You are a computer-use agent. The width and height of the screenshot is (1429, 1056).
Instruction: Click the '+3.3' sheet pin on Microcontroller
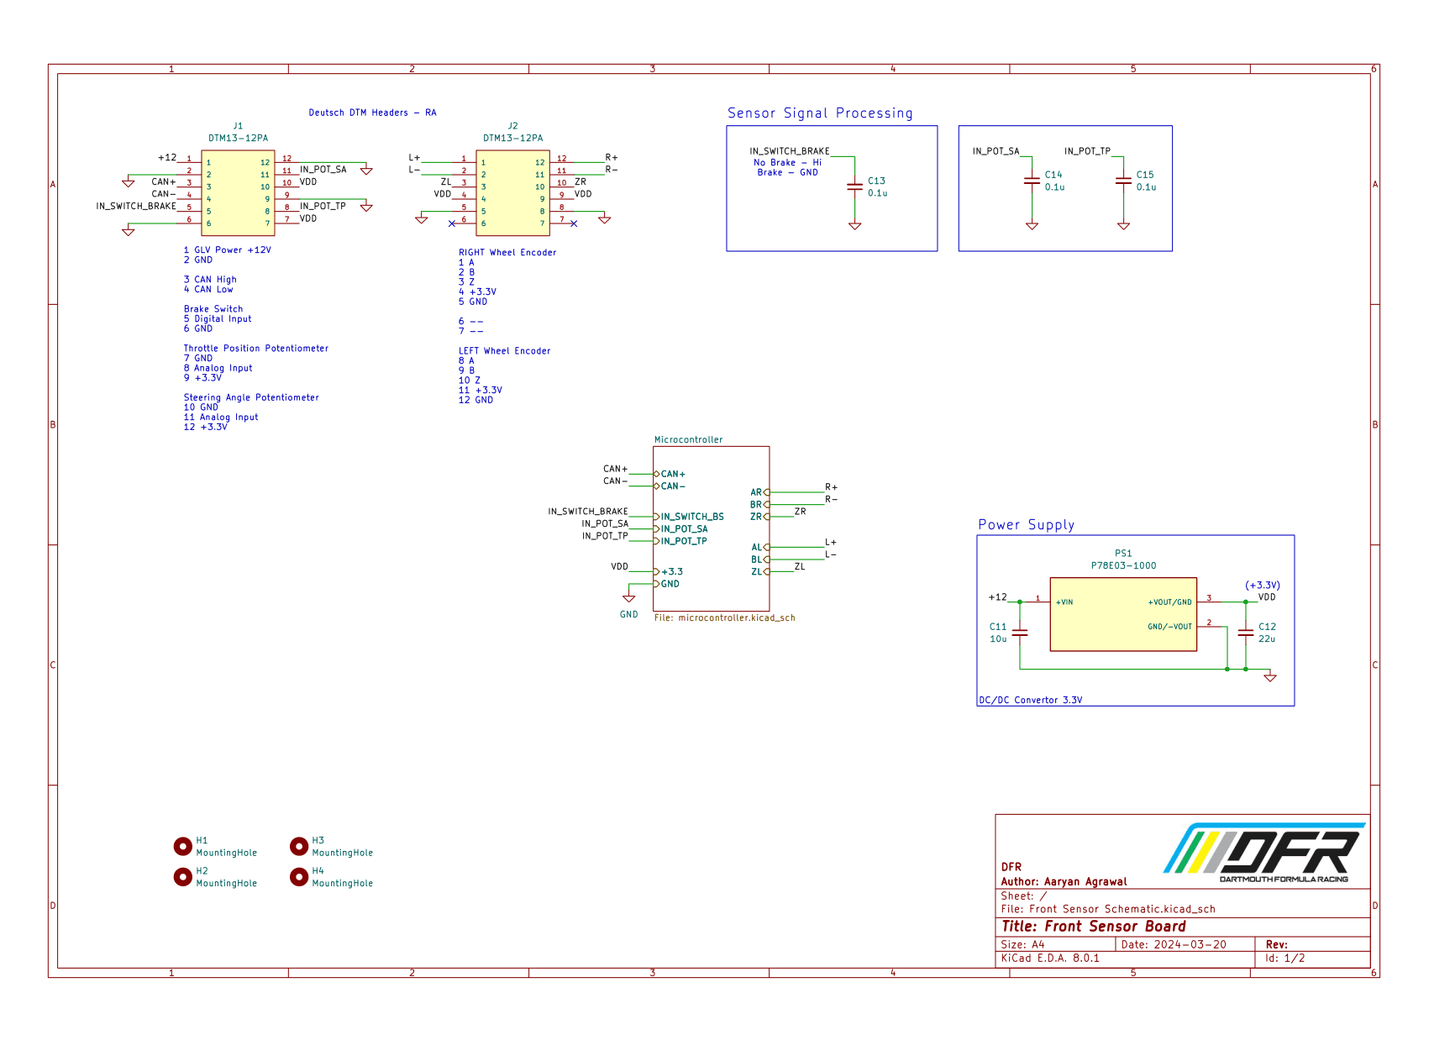coord(668,571)
